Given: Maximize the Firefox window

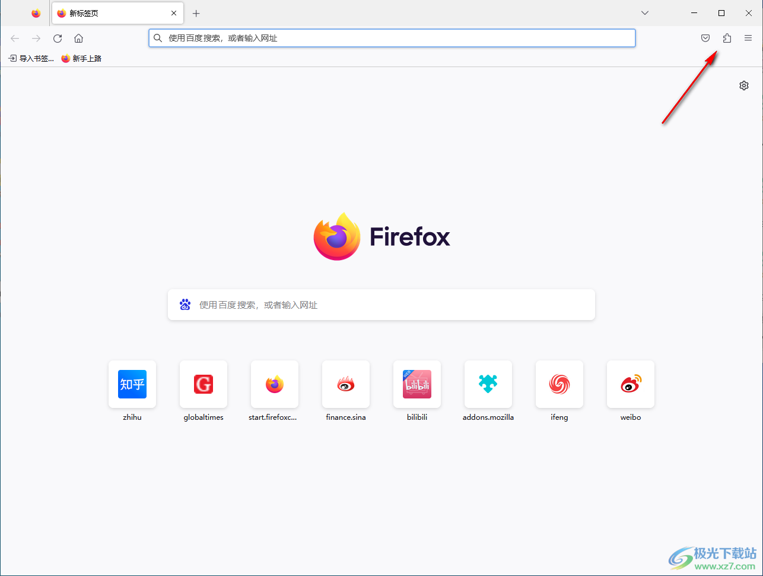Looking at the screenshot, I should pyautogui.click(x=721, y=13).
